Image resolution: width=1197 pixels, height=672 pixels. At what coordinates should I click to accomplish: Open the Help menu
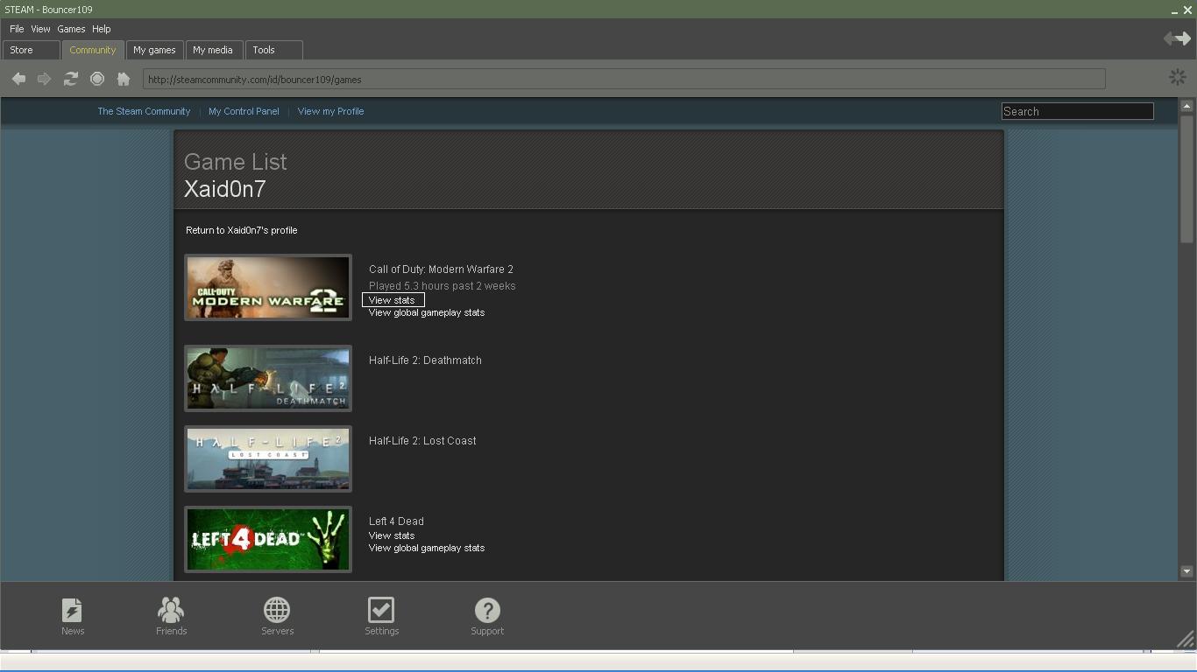(x=102, y=29)
